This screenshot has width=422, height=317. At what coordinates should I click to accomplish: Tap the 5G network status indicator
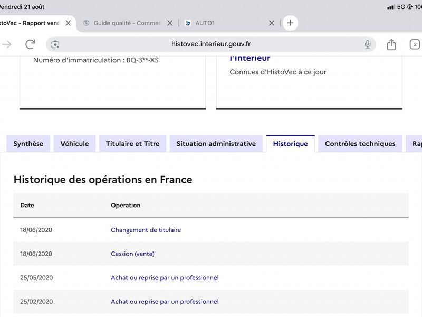401,7
